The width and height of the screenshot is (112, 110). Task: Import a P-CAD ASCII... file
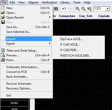coord(78,45)
